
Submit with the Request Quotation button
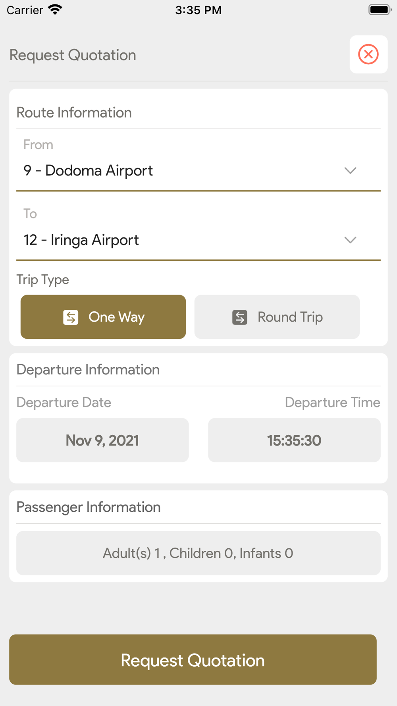click(193, 660)
